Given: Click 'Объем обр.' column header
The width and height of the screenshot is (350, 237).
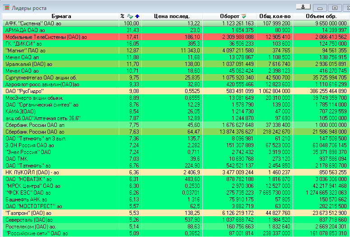Looking at the screenshot, I should [x=321, y=16].
